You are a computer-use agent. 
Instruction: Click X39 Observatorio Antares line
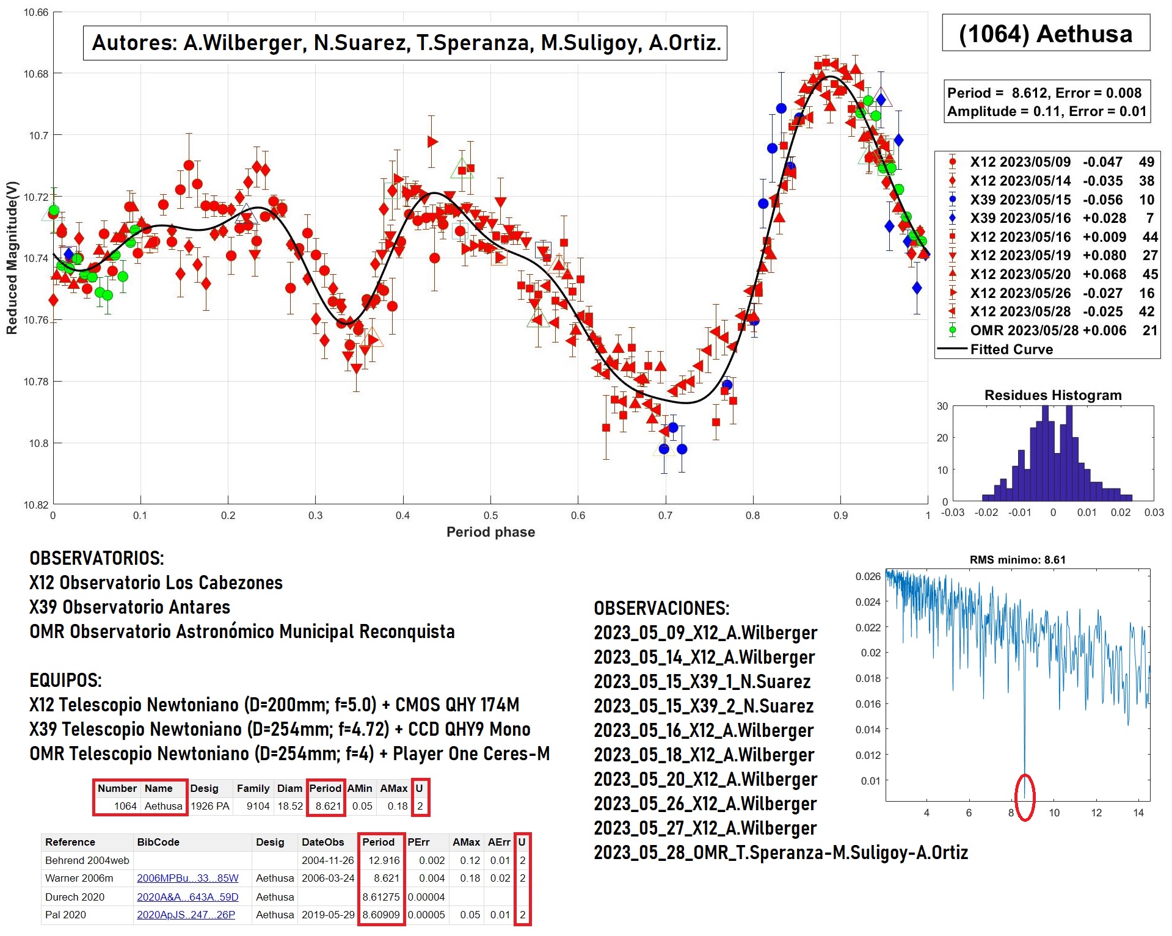pyautogui.click(x=129, y=607)
